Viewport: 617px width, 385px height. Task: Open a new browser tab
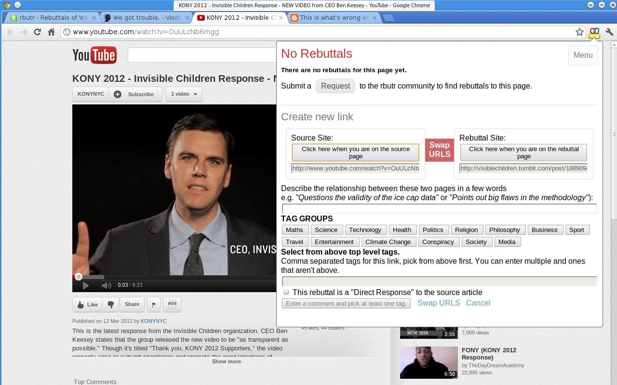[x=389, y=18]
